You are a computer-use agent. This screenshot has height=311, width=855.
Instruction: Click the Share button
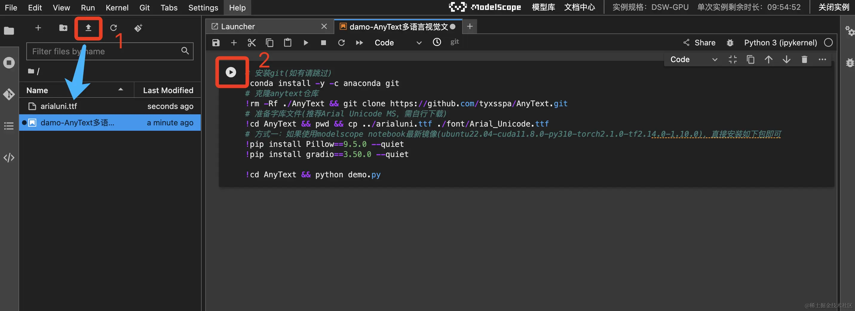(699, 42)
